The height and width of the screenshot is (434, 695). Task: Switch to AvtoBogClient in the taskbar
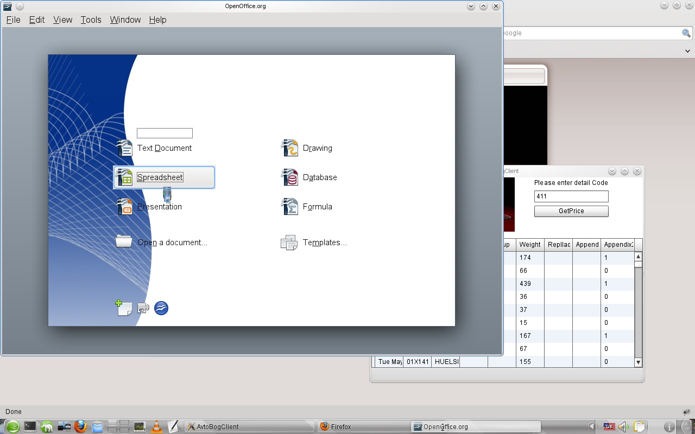[x=250, y=427]
